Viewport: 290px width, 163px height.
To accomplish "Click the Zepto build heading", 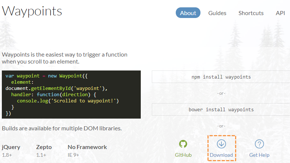I will coord(44,147).
